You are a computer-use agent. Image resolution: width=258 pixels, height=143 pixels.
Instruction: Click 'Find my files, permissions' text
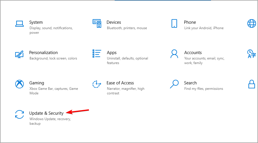(204, 89)
